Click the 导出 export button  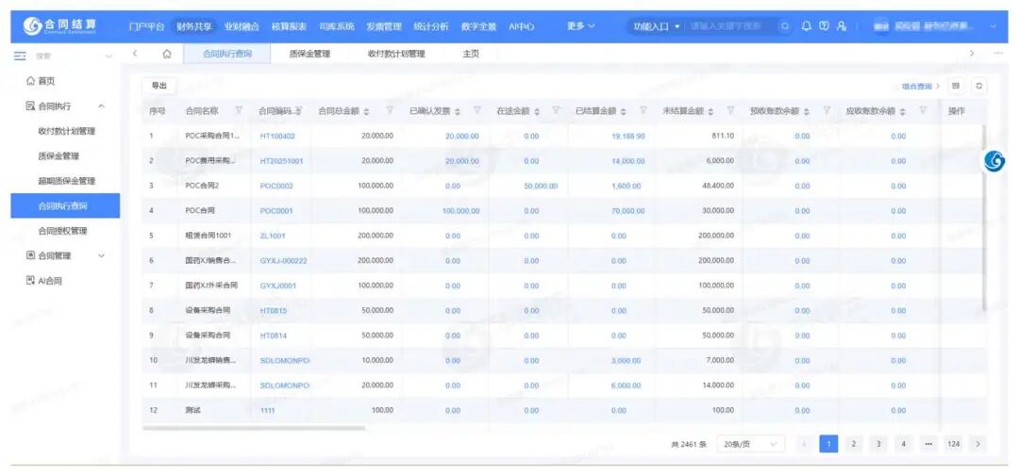[159, 86]
